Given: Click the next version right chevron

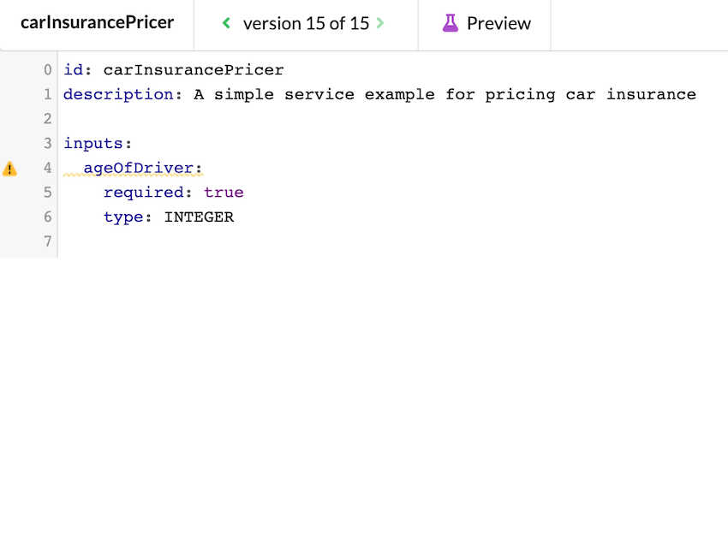Looking at the screenshot, I should 380,23.
